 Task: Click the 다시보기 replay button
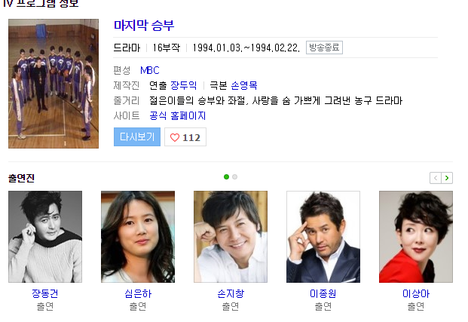(137, 136)
